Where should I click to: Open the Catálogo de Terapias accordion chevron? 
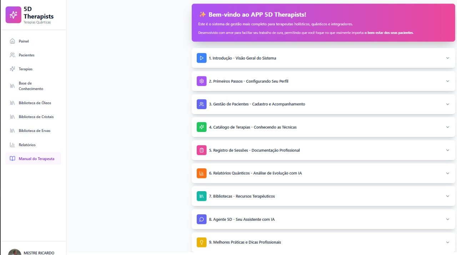(x=448, y=127)
